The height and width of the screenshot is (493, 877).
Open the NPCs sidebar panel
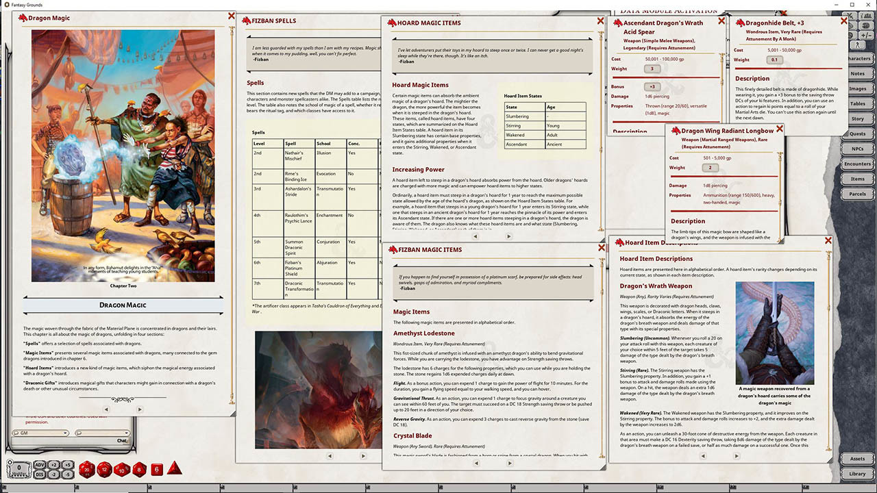tap(857, 149)
